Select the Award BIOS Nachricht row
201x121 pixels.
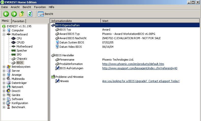click(x=125, y=38)
